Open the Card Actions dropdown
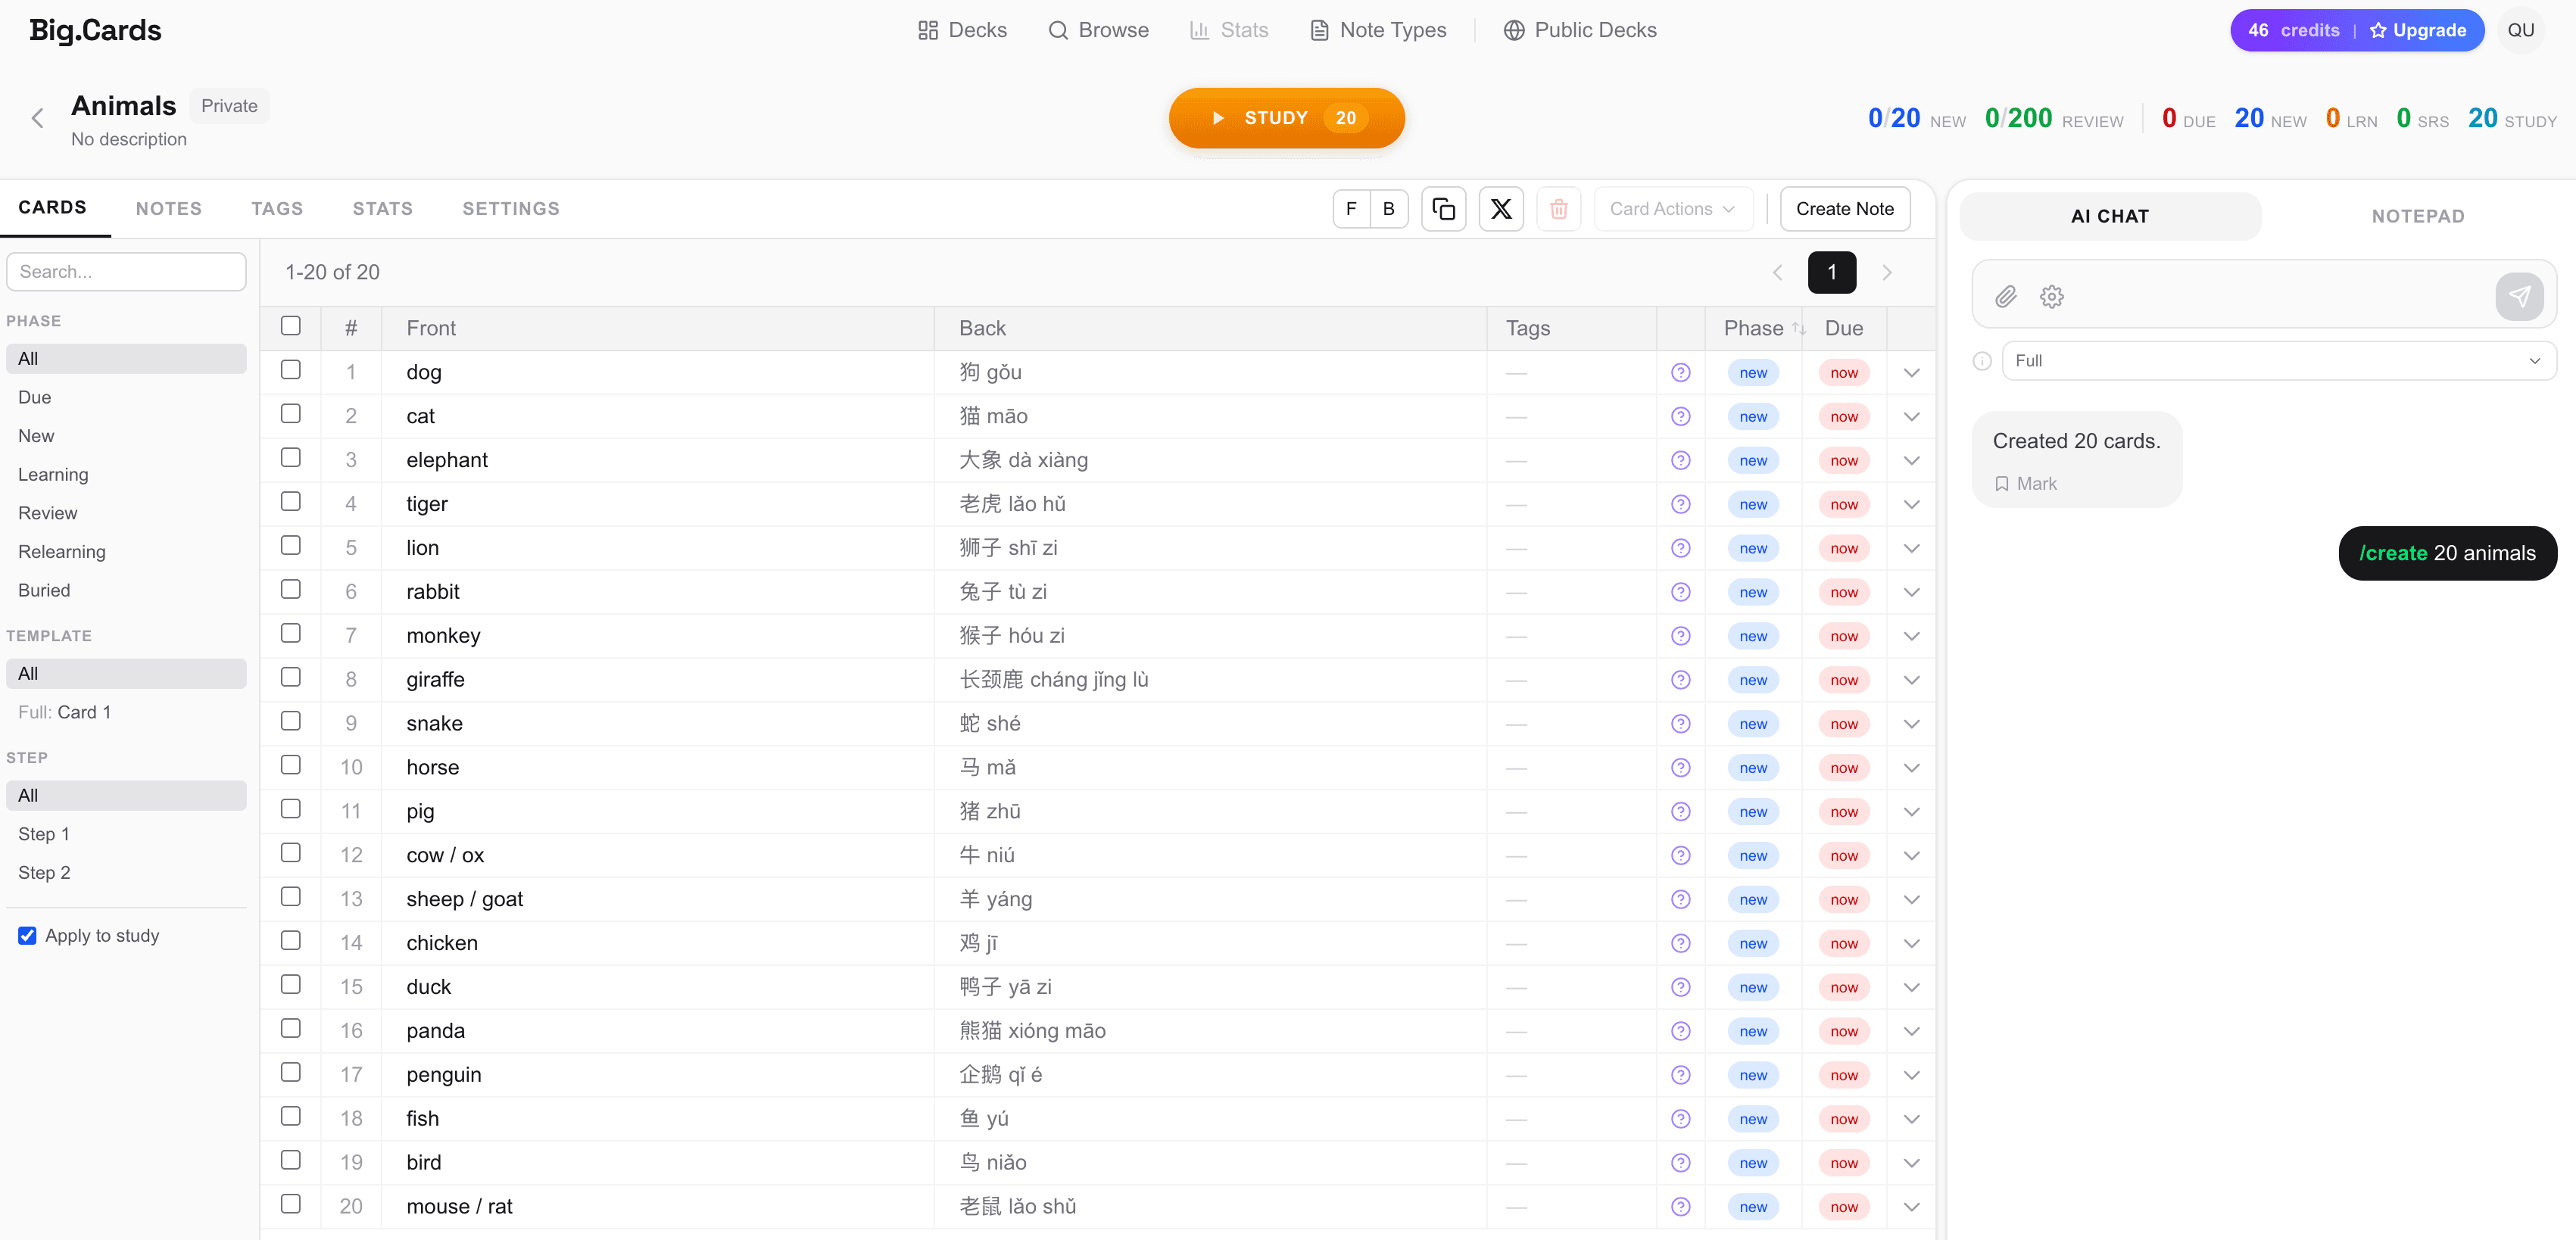The width and height of the screenshot is (2576, 1240). [1672, 209]
